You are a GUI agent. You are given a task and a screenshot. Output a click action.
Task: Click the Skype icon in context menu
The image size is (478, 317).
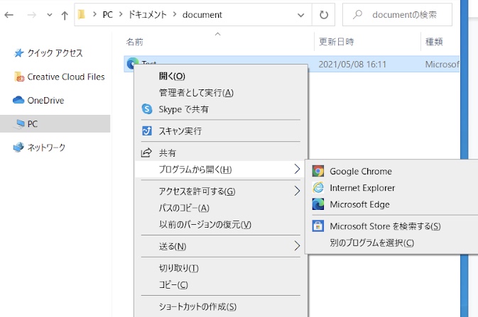tap(147, 109)
